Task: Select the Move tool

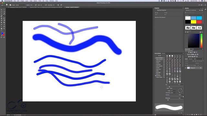Action: [x=1, y=10]
